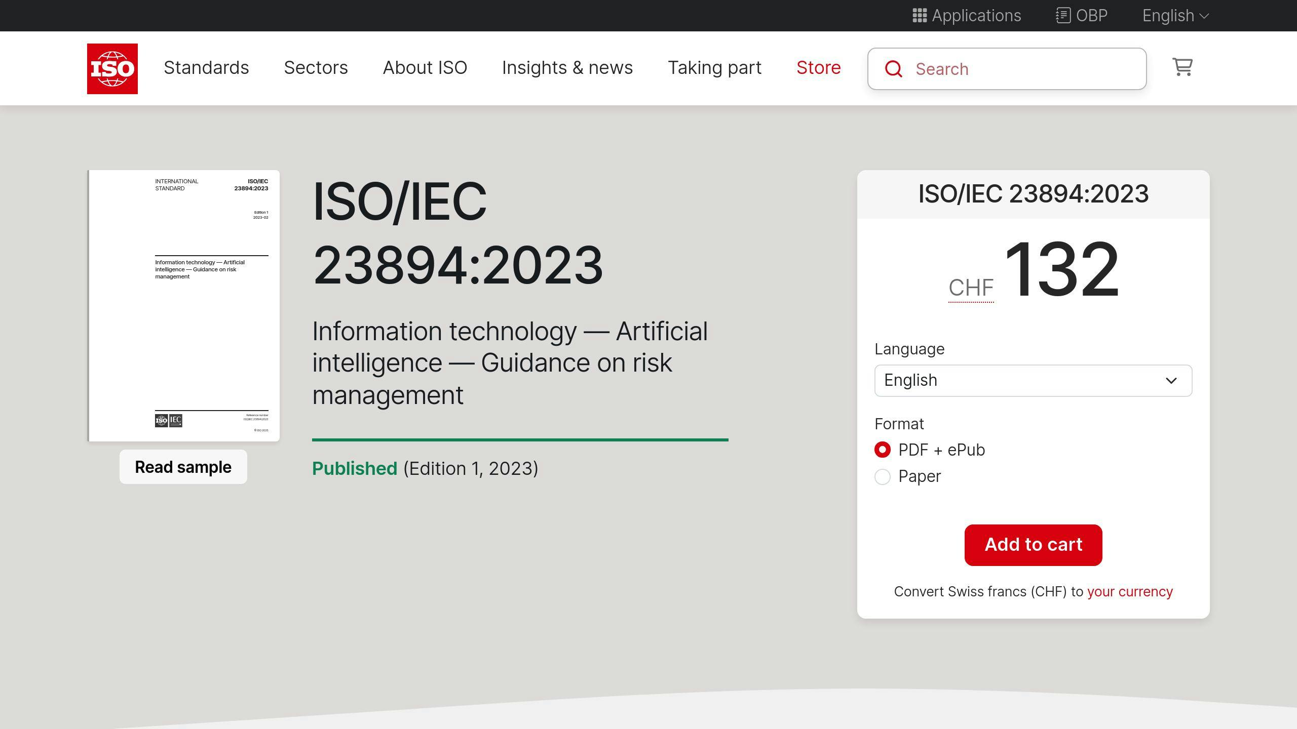
Task: Open the Taking part menu
Action: pyautogui.click(x=714, y=68)
